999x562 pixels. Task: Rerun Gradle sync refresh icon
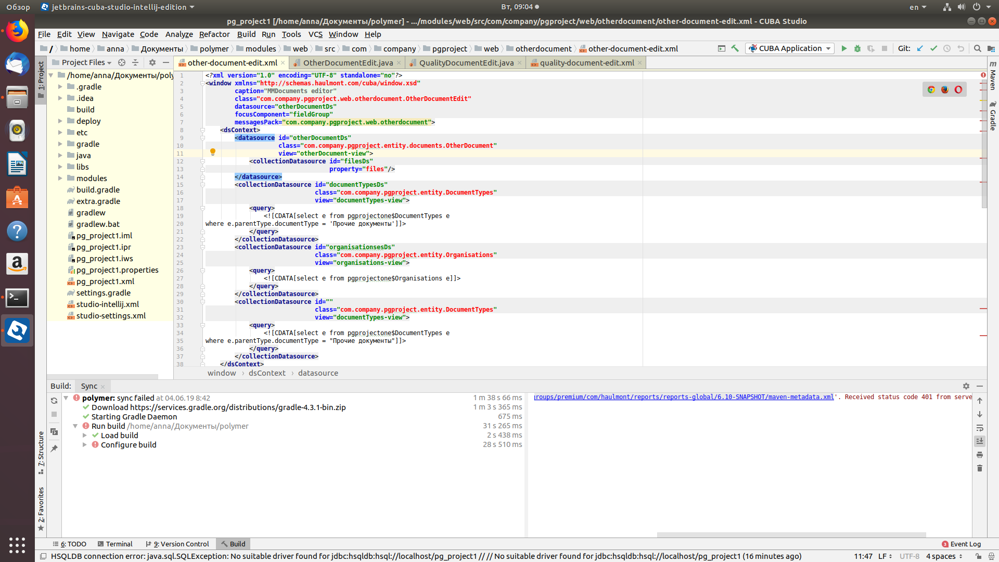point(54,401)
